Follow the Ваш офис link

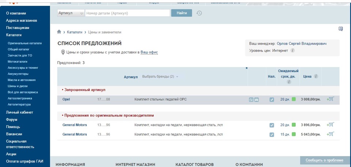pyautogui.click(x=149, y=52)
